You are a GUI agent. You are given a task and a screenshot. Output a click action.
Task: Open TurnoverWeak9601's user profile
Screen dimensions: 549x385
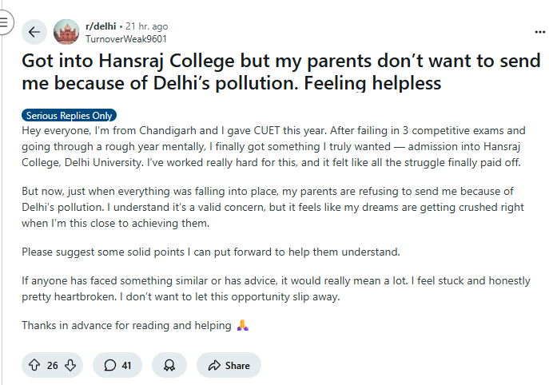[x=125, y=38]
